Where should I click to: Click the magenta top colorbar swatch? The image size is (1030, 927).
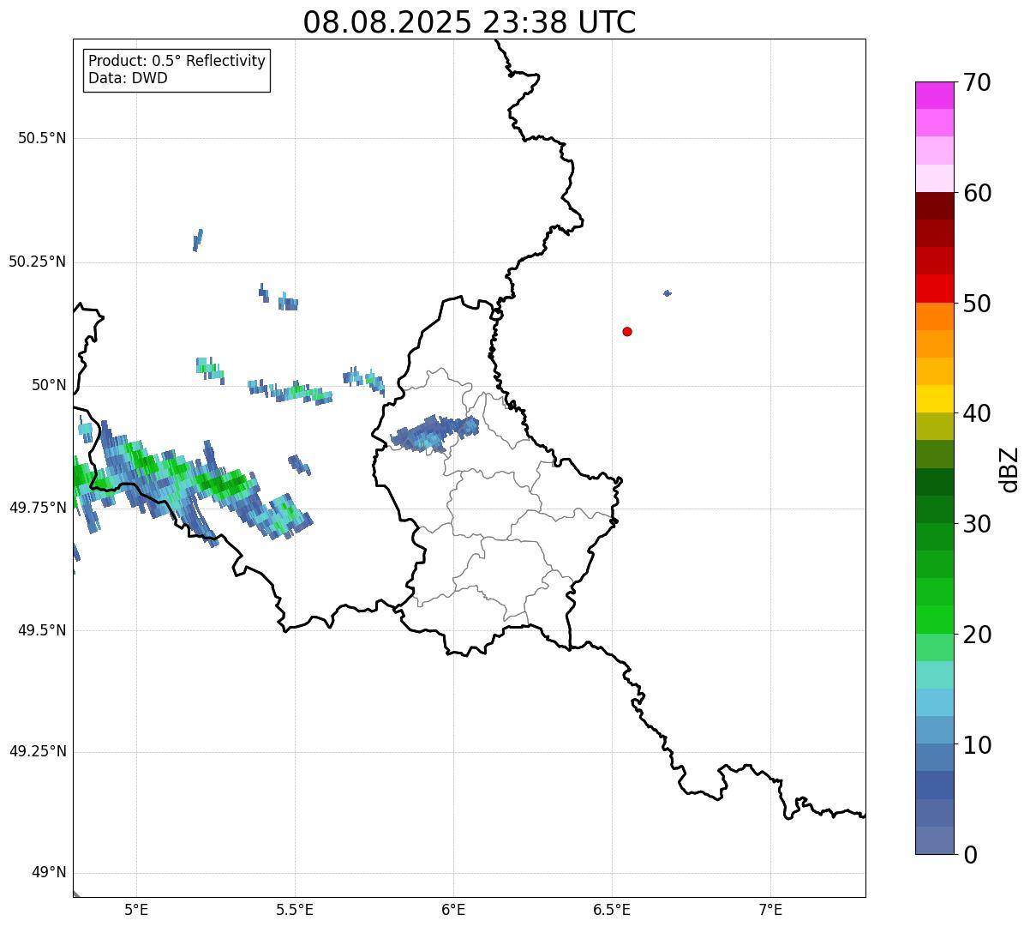[x=934, y=95]
